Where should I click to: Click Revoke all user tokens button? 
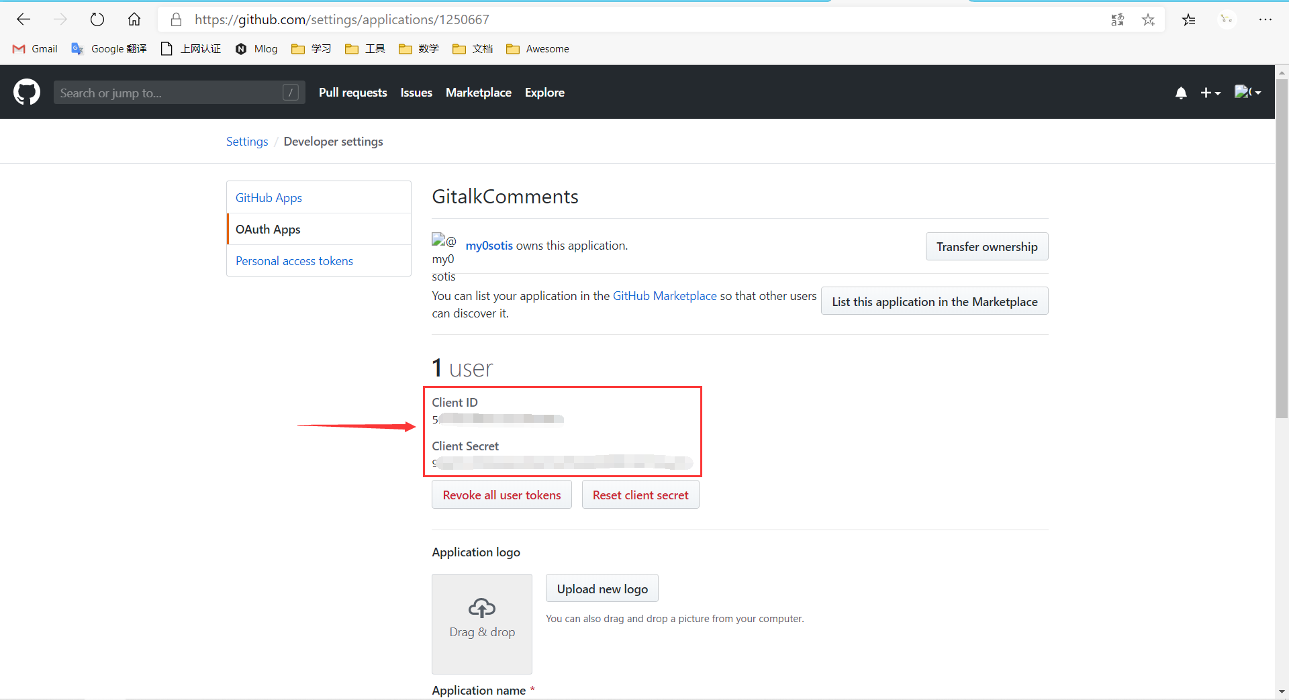click(x=502, y=495)
